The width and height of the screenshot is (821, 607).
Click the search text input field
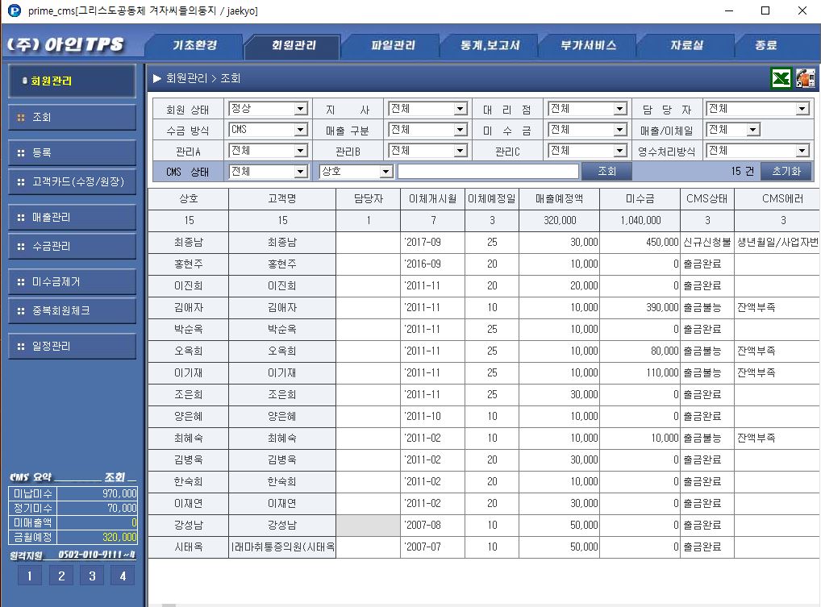(488, 172)
